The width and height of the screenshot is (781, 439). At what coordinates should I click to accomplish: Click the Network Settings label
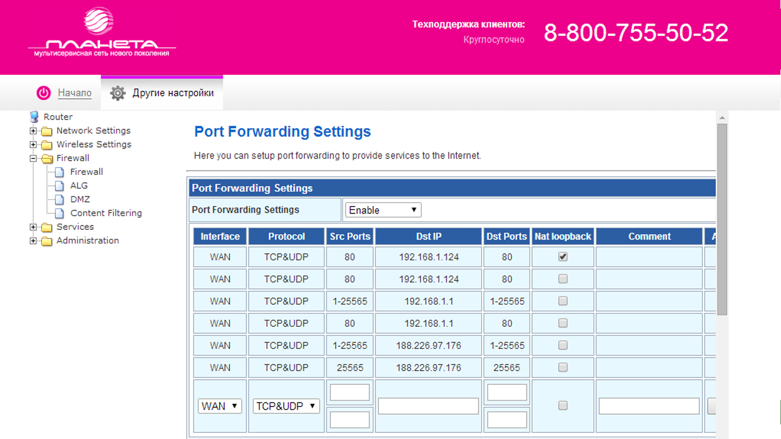(93, 130)
